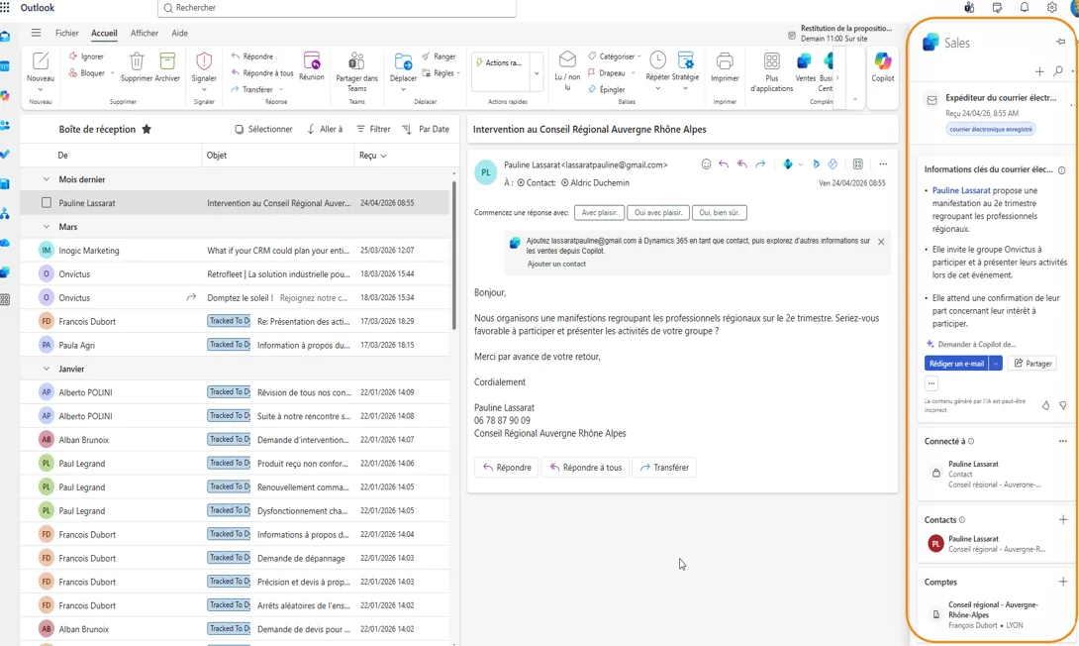Image resolution: width=1079 pixels, height=646 pixels.
Task: Open the Aide tab
Action: tap(179, 33)
